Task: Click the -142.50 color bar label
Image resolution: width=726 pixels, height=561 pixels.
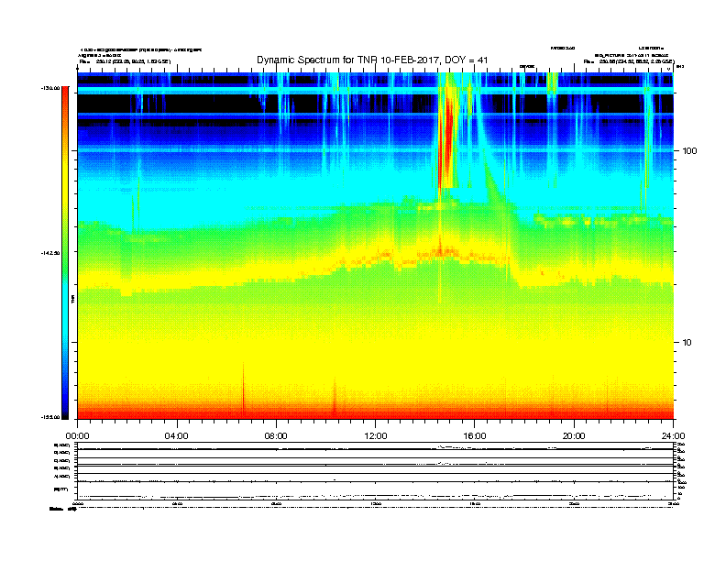Action: (50, 253)
